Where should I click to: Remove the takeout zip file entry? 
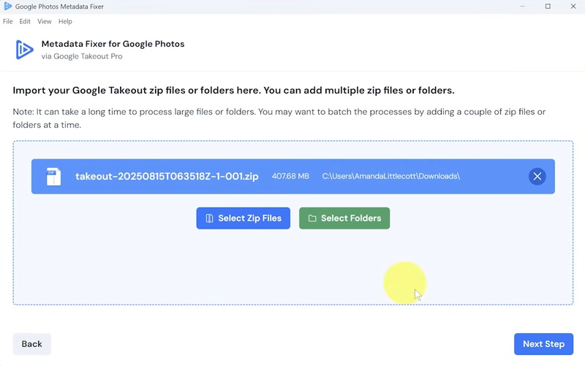(537, 176)
